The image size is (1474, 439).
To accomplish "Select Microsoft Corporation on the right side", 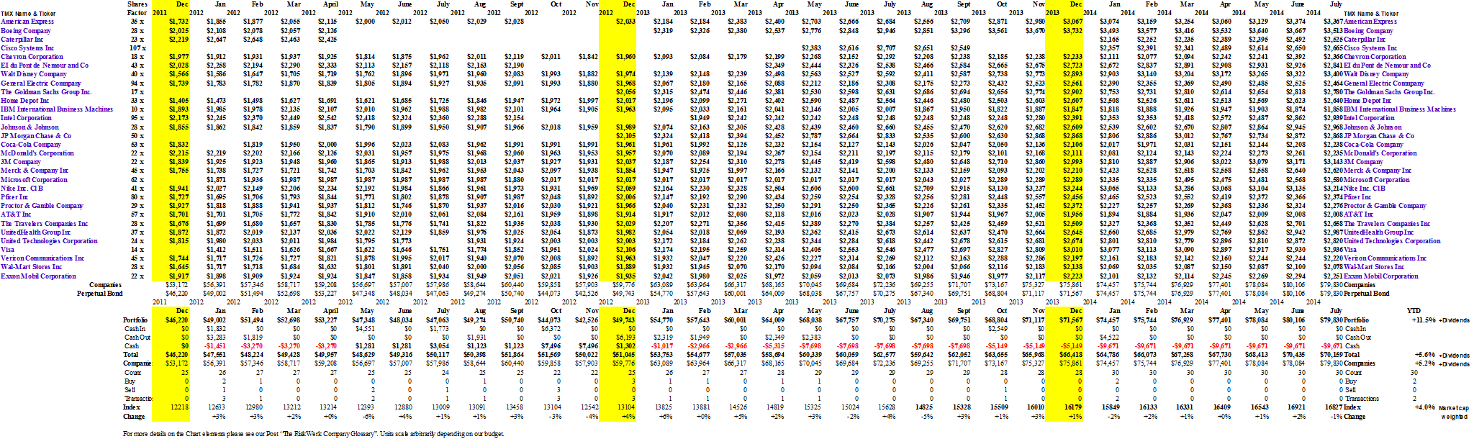I will (1377, 179).
